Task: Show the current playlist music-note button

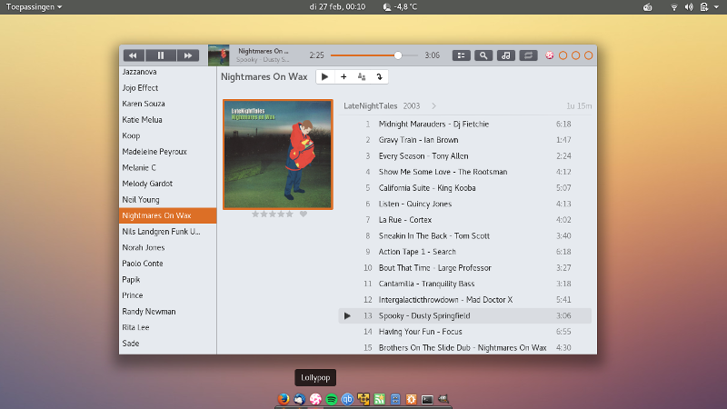Action: (x=506, y=55)
